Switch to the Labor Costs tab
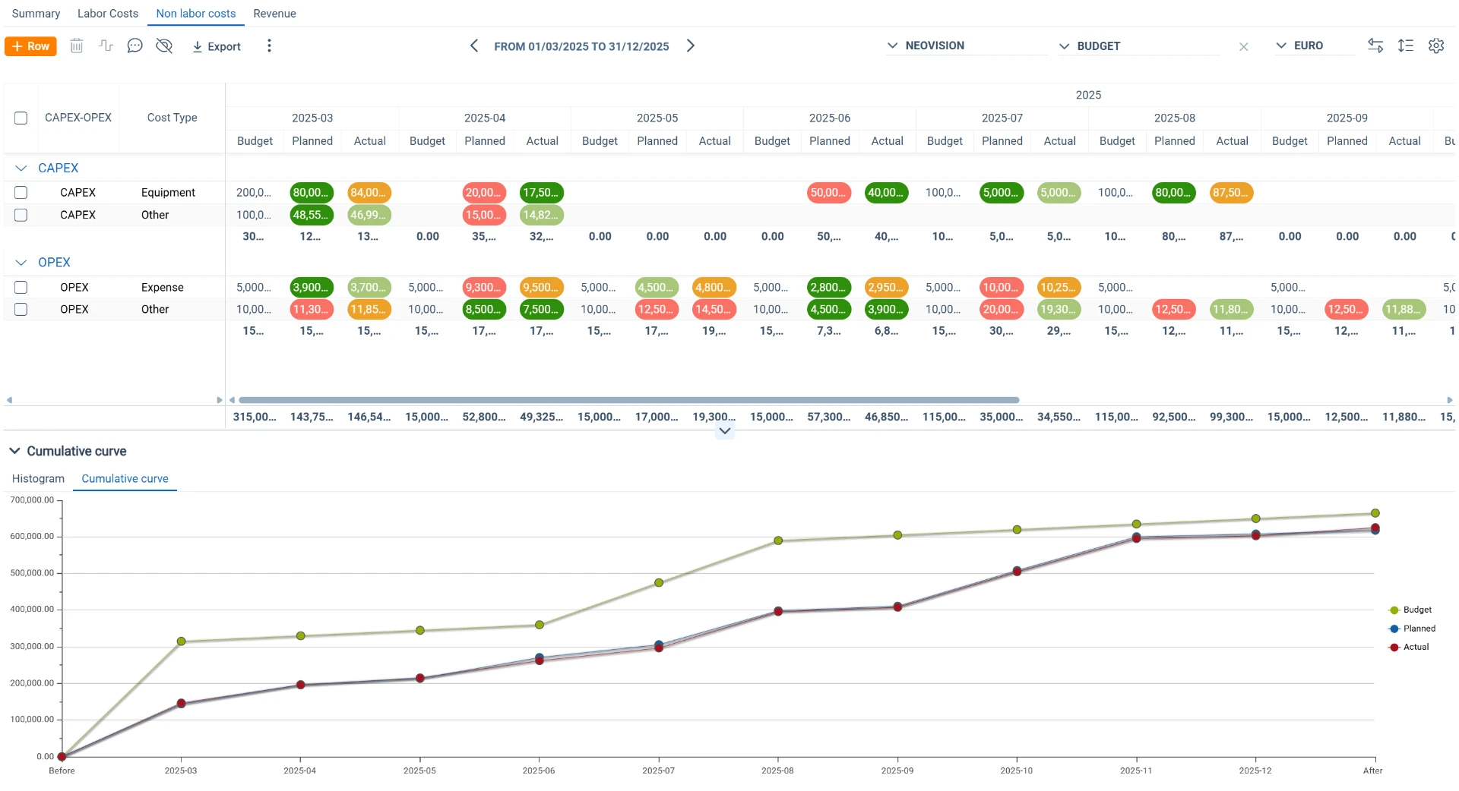 [108, 14]
